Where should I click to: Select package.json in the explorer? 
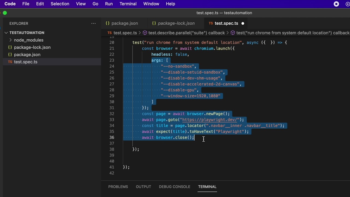point(27,55)
